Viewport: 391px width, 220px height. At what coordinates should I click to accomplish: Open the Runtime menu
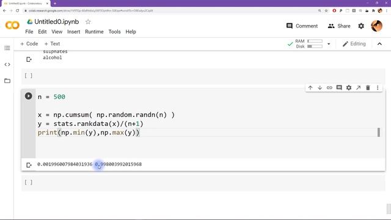pos(94,32)
